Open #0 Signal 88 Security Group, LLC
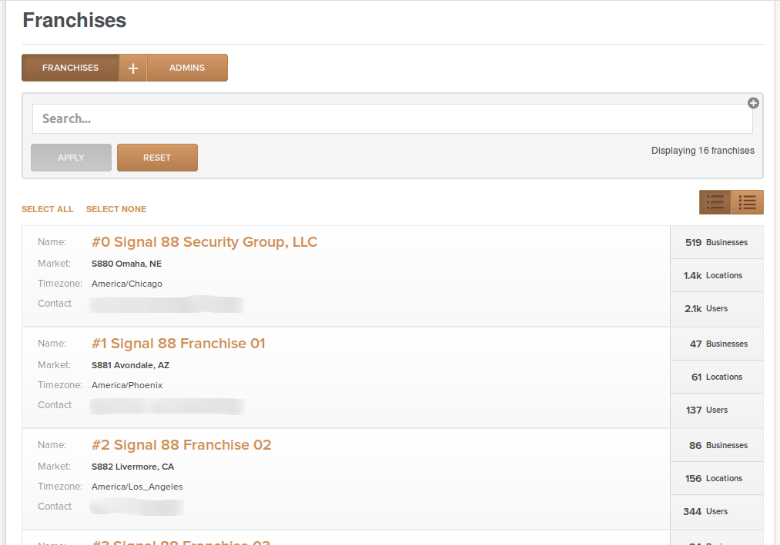The height and width of the screenshot is (545, 780). pyautogui.click(x=205, y=242)
